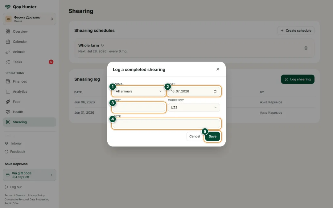Click the Whole farm schedule title
The image size is (333, 208).
(x=88, y=45)
